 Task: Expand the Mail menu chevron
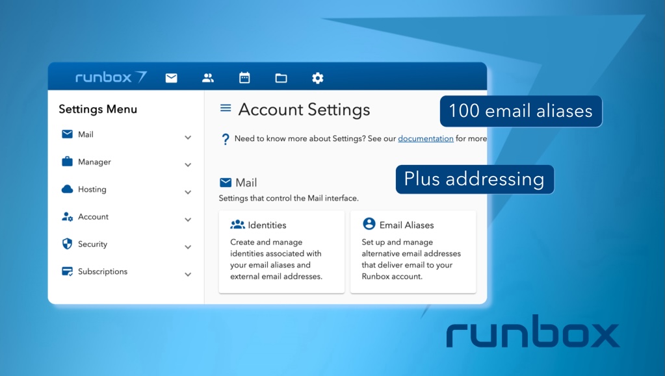188,137
